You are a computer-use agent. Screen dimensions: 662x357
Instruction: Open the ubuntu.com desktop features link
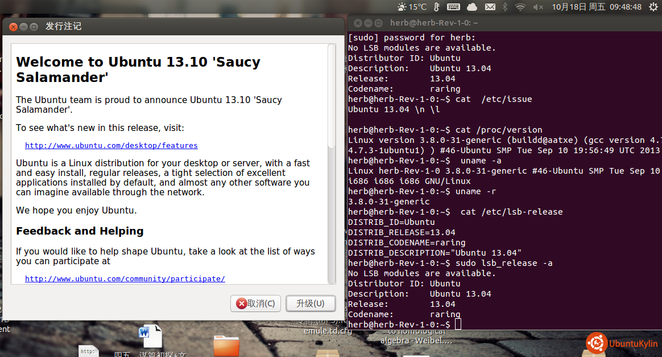(111, 146)
